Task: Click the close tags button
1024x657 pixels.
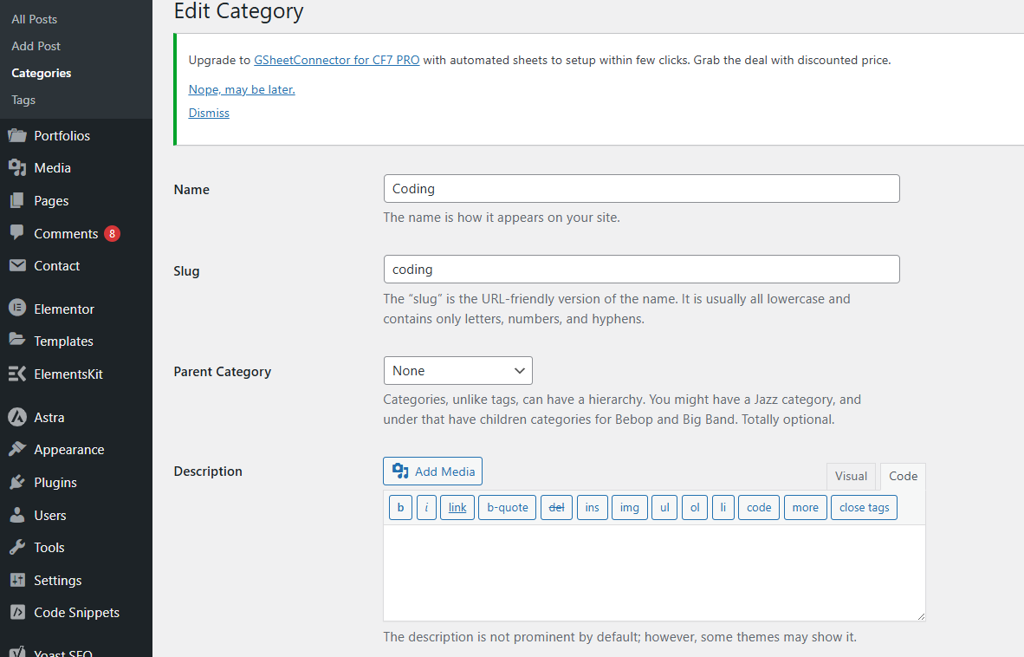Action: (x=864, y=507)
